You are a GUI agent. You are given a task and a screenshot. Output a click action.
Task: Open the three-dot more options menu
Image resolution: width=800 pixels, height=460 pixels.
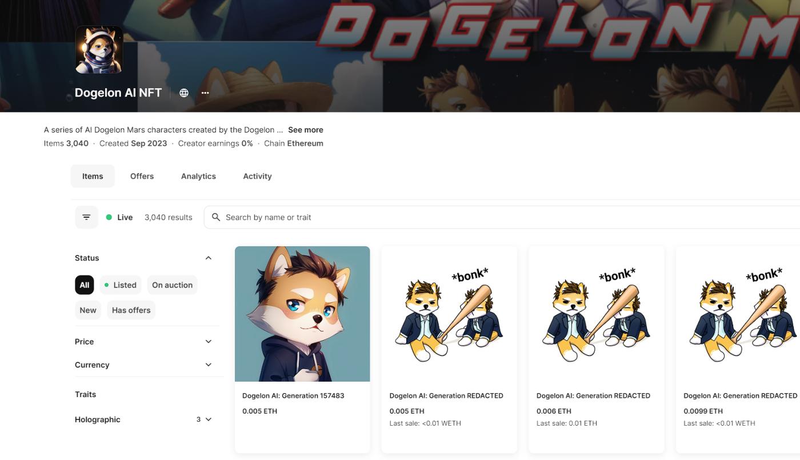[x=205, y=92]
